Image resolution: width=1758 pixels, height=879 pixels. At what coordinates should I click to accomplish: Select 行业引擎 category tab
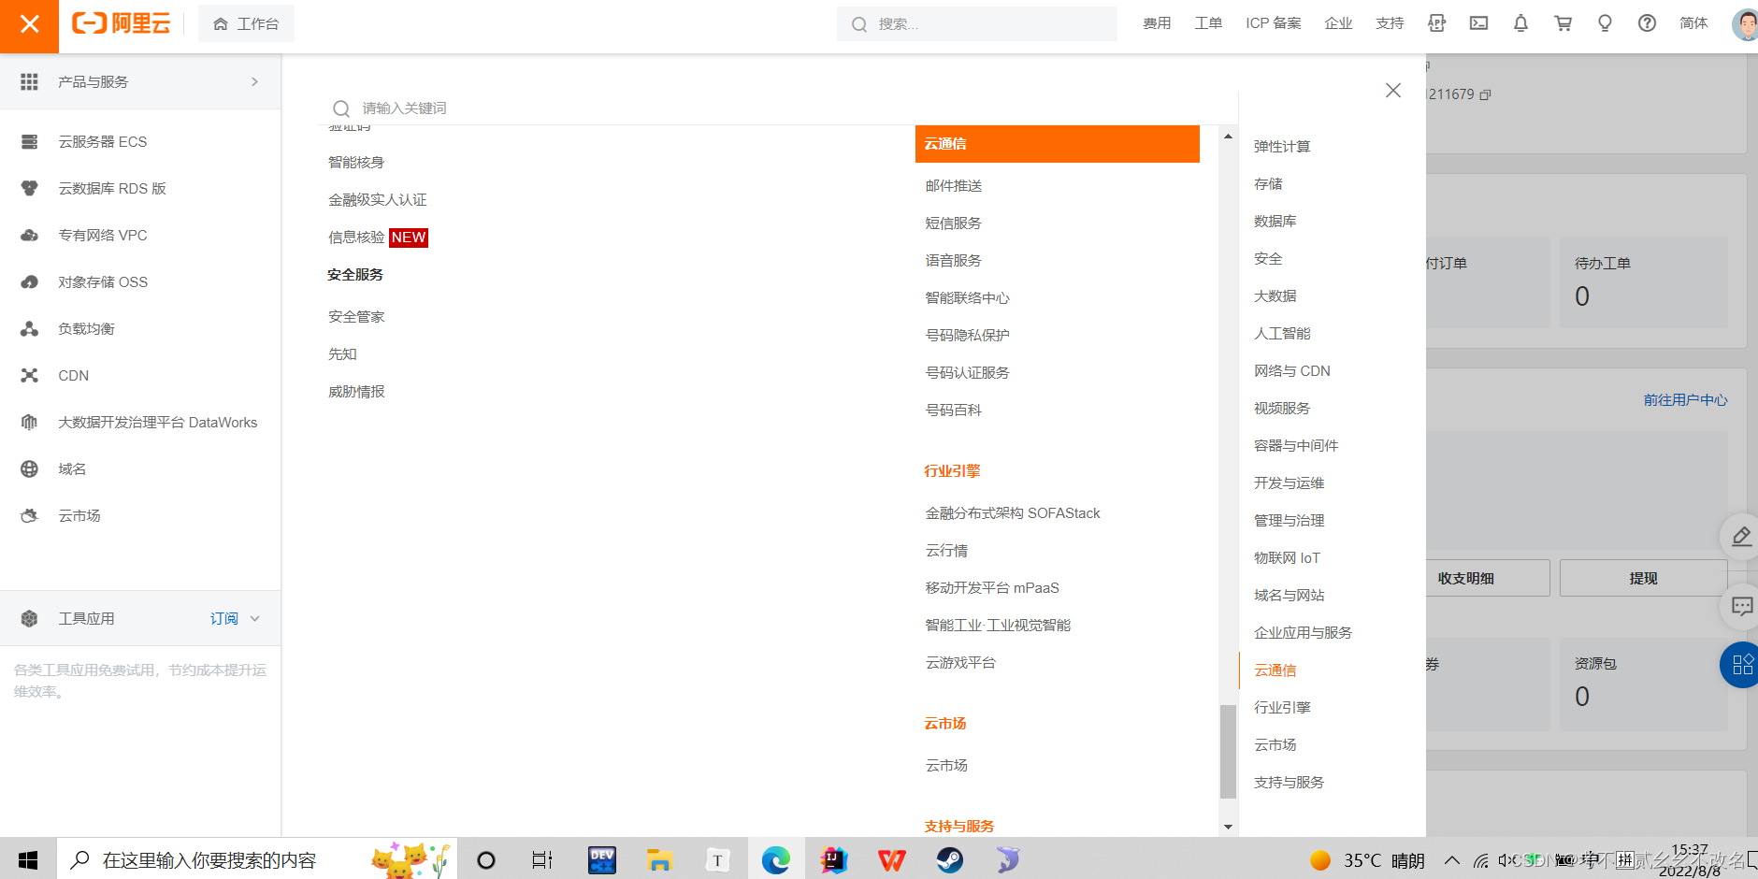click(x=1282, y=708)
